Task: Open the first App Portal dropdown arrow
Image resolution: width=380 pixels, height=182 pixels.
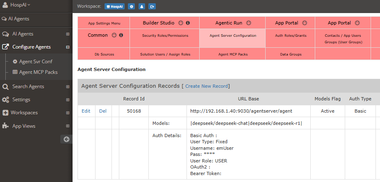Action: coord(305,23)
